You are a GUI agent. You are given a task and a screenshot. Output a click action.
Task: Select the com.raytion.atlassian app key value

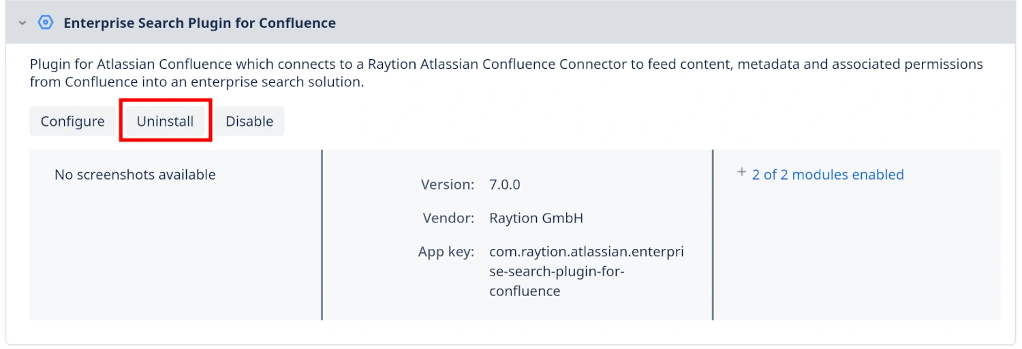tap(586, 271)
